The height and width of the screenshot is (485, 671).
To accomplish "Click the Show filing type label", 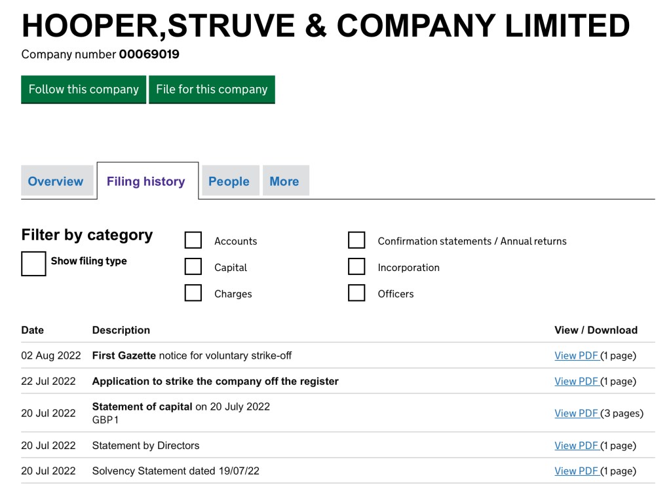I will (x=88, y=261).
